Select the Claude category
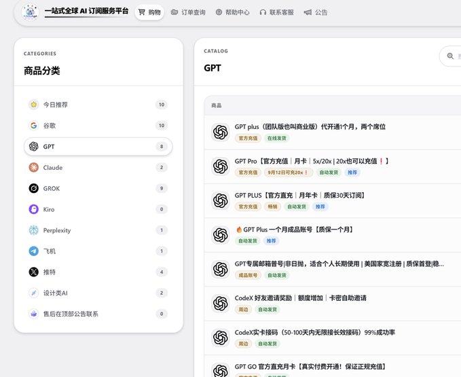 (98, 167)
